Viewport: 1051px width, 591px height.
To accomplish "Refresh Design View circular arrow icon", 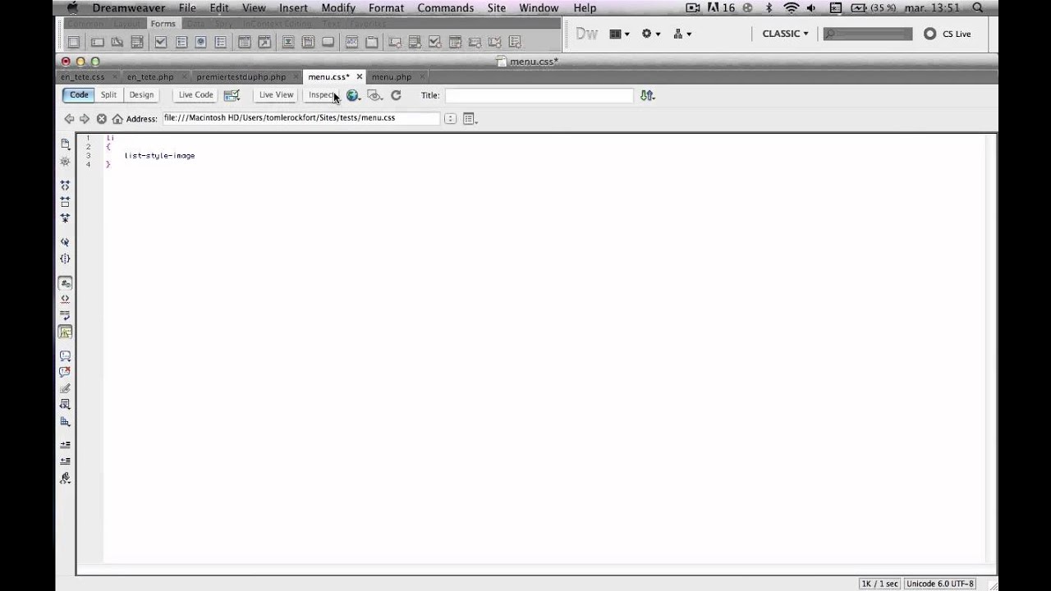I will (x=396, y=95).
